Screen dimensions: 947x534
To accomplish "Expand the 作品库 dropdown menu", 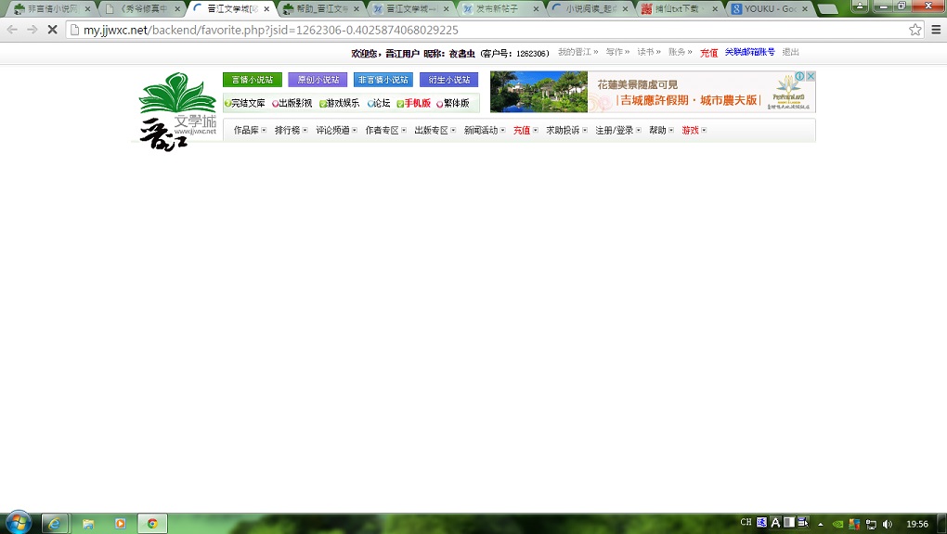I will (250, 131).
